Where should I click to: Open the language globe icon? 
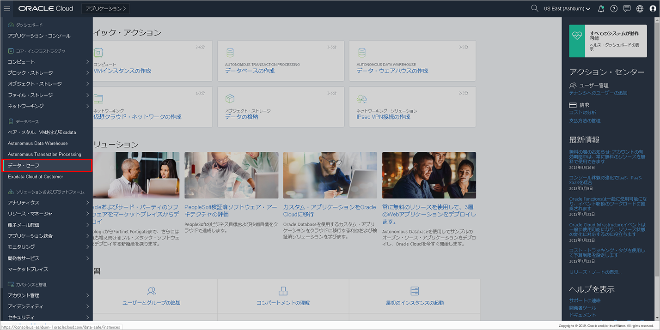640,8
